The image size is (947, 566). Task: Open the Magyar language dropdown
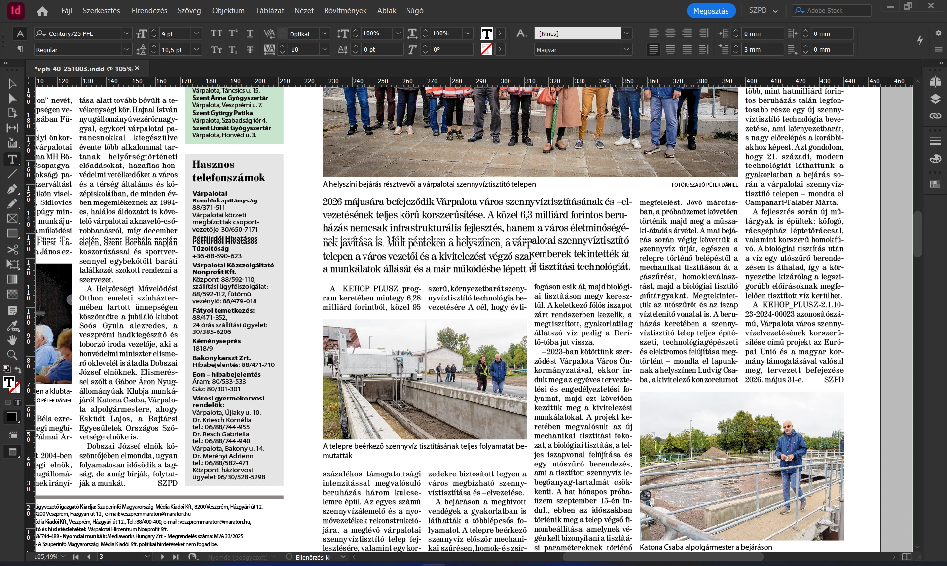point(626,50)
